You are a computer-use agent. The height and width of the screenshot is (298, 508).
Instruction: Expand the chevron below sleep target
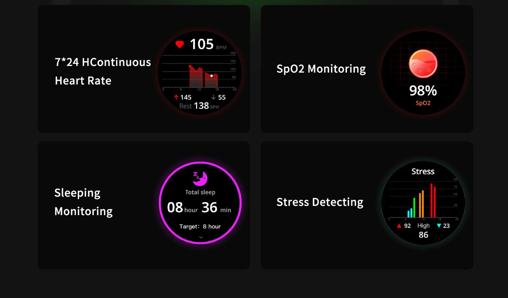201,237
